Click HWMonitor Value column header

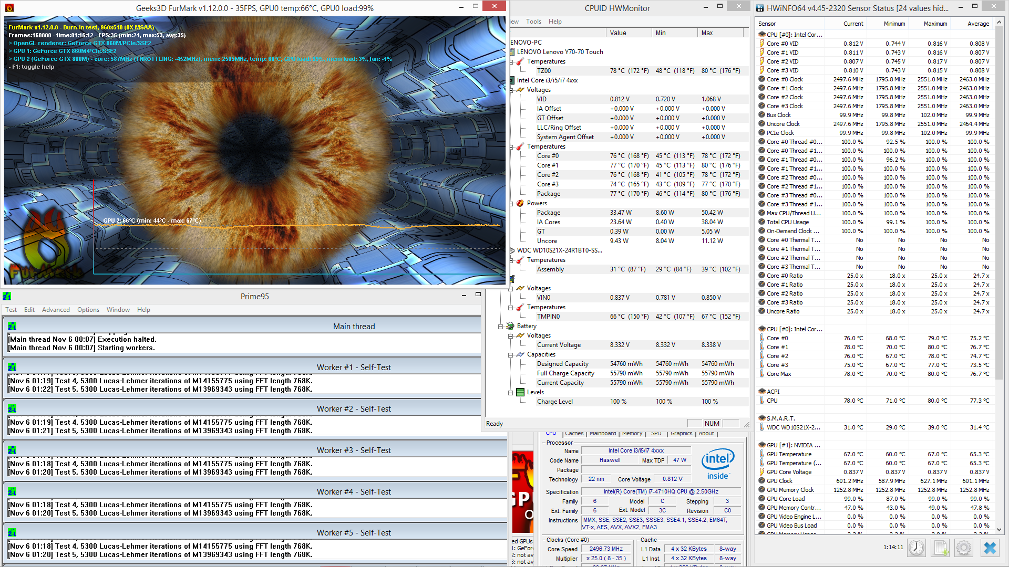(629, 33)
